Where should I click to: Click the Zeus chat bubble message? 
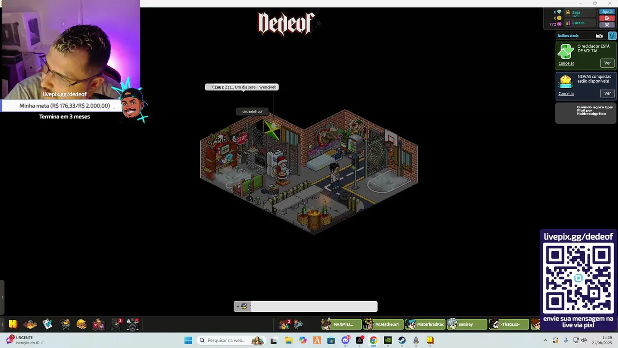click(x=241, y=87)
